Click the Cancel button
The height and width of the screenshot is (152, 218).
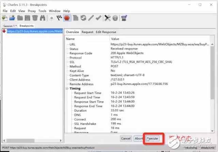pyautogui.click(x=126, y=138)
